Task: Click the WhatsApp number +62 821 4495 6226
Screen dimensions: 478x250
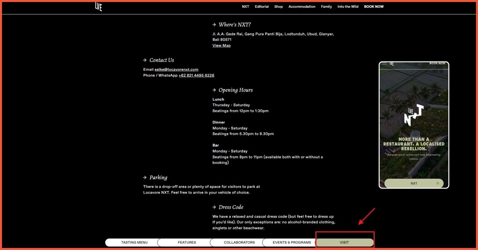Action: click(x=197, y=75)
